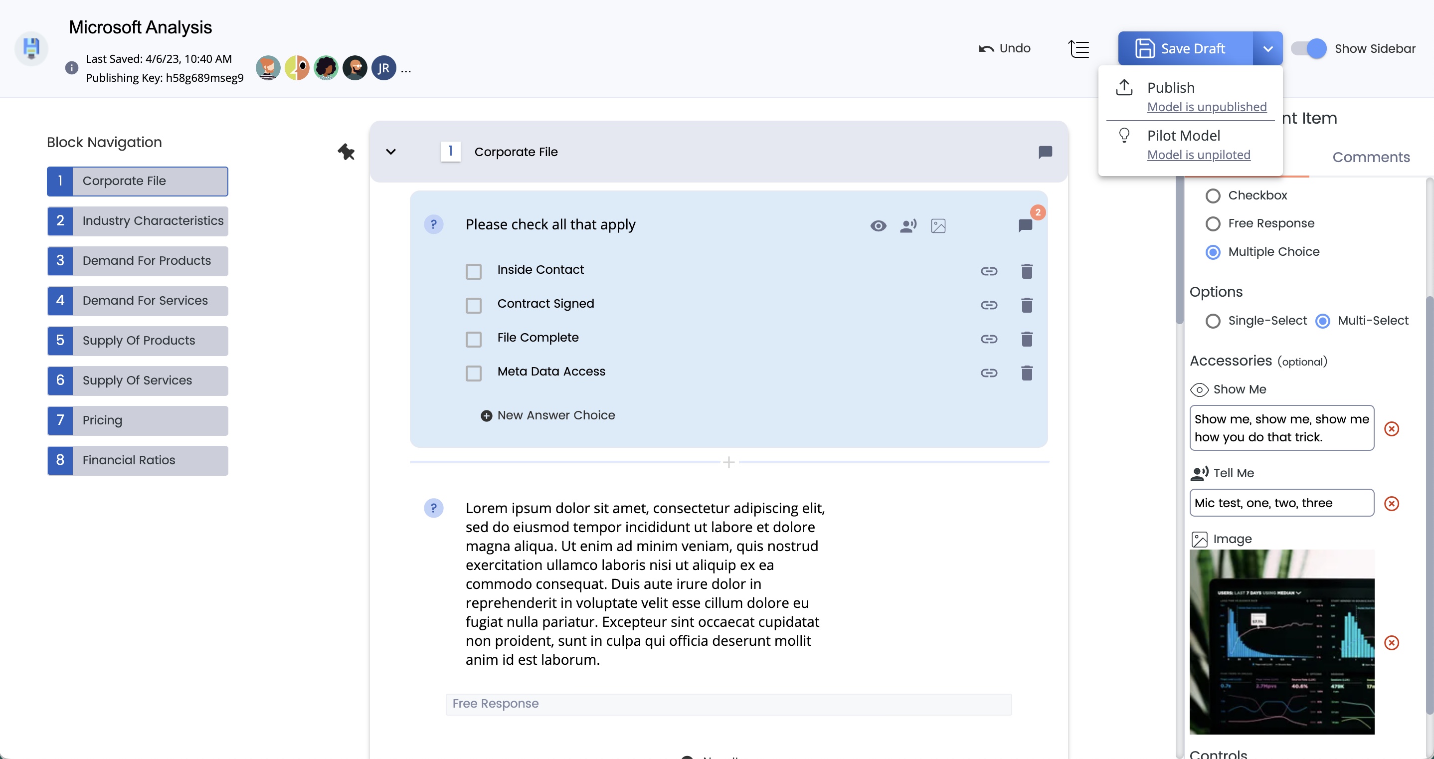This screenshot has width=1434, height=759.
Task: Choose Publish from the dropdown menu
Action: tap(1171, 87)
